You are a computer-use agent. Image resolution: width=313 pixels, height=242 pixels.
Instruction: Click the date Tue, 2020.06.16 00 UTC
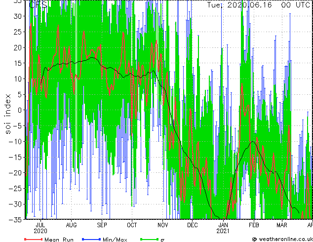click(258, 5)
